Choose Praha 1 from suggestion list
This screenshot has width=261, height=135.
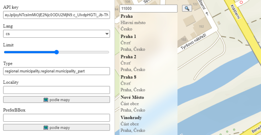tap(149, 43)
